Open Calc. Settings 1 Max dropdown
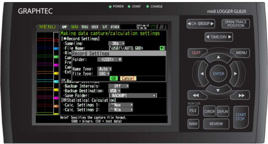 coord(120,105)
